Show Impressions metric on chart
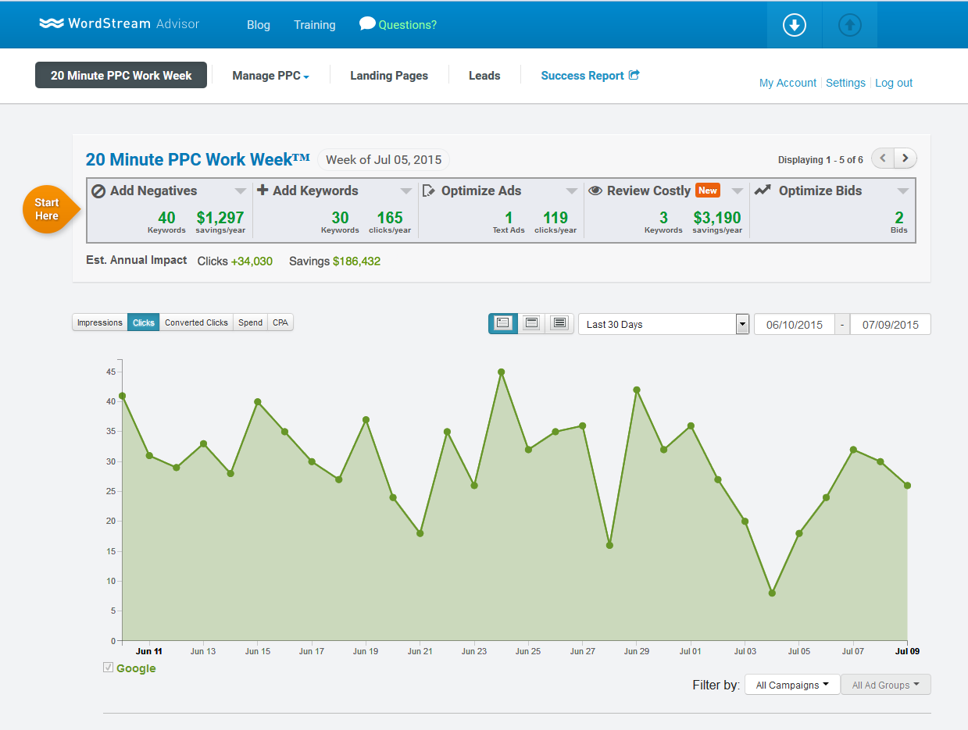This screenshot has height=730, width=968. [100, 322]
